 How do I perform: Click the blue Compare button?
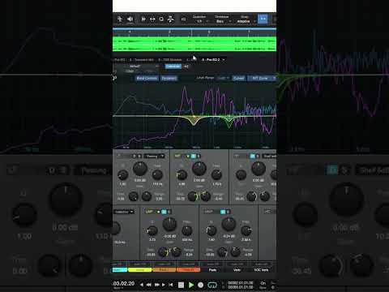tap(173, 67)
